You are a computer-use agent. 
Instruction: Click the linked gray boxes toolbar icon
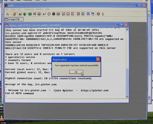(34, 14)
